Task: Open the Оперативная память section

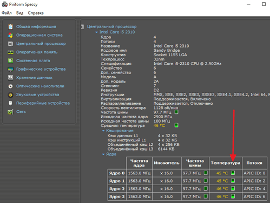Action: point(37,52)
